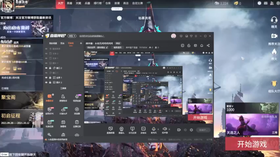Image resolution: width=280 pixels, height=157 pixels.
Task: Toggle the lock on 全屏 1 source
Action: 50,77
